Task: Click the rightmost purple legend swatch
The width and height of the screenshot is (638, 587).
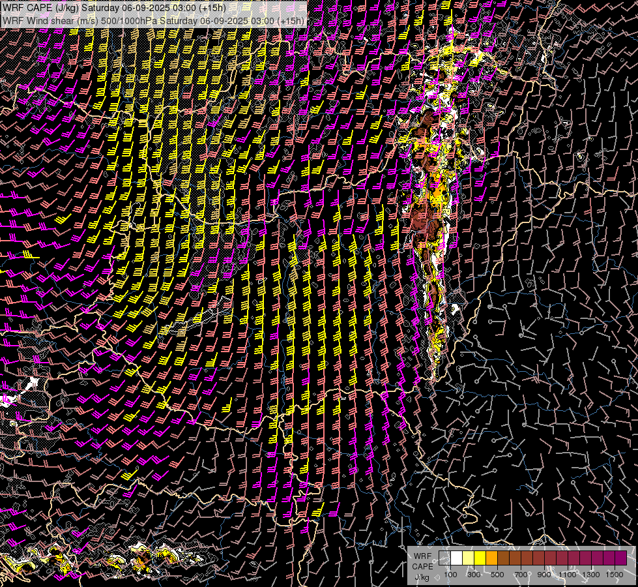Action: coord(621,558)
